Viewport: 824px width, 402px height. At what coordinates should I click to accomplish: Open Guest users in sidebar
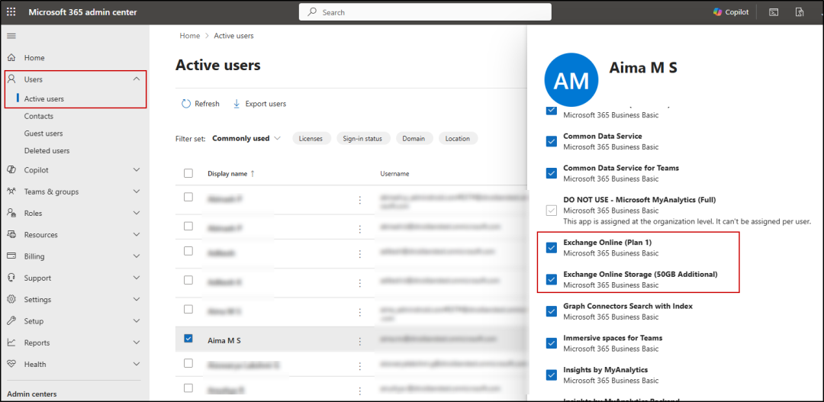pos(43,133)
